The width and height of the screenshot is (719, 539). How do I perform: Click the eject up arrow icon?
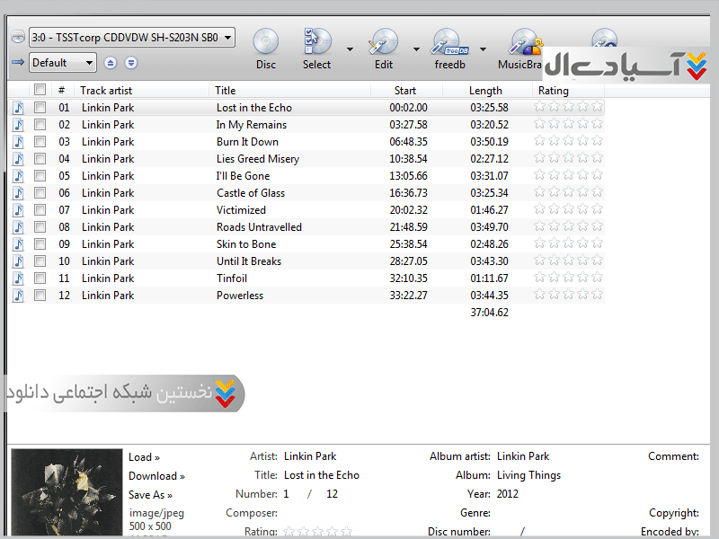(x=111, y=63)
